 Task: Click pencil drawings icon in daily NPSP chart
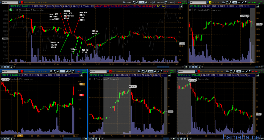(70, 71)
